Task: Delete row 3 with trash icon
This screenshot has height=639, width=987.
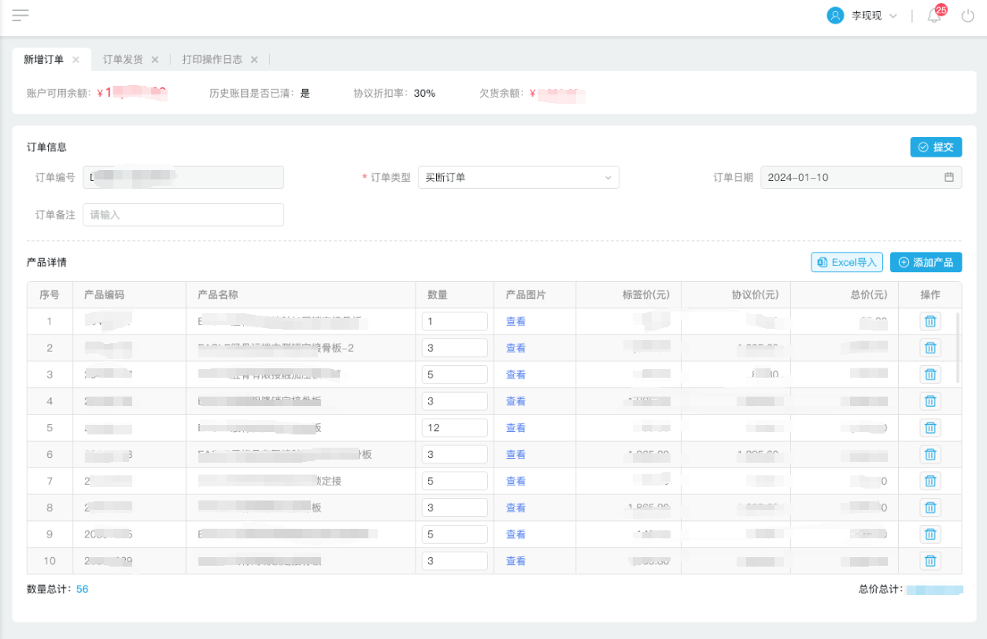Action: (x=930, y=375)
